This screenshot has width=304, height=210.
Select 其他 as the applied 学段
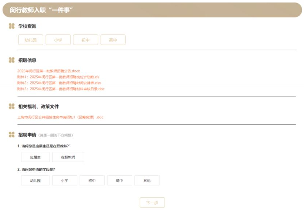click(147, 180)
